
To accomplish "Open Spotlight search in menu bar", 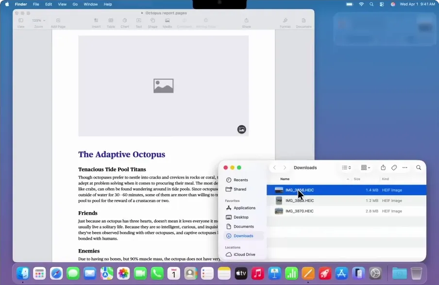I will point(371,4).
